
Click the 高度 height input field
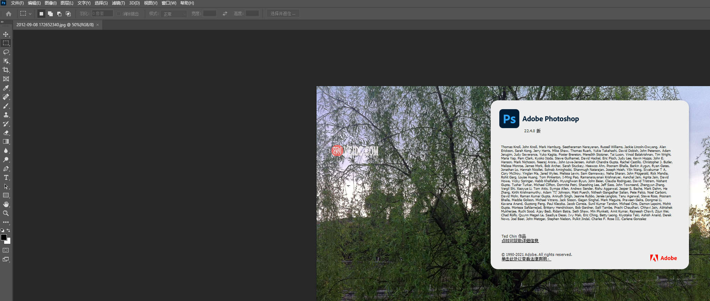point(252,14)
